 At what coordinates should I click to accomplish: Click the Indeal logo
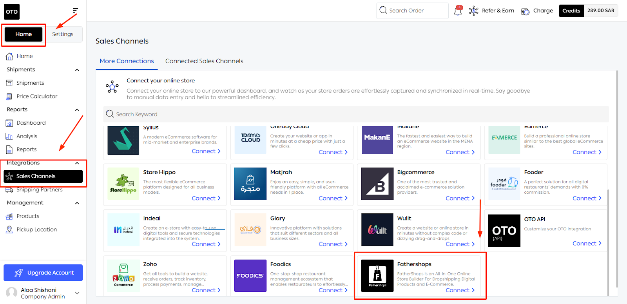pyautogui.click(x=123, y=229)
